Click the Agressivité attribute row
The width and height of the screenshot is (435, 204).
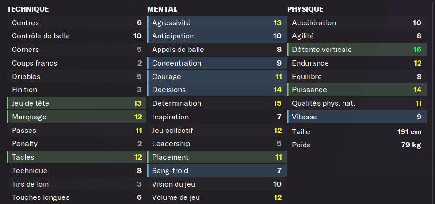click(x=217, y=23)
